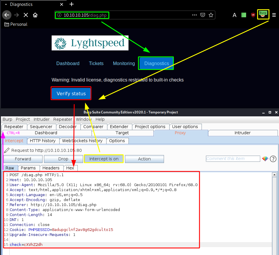Open the Project menu in Burp
Screen dimensions: 279x255
23,119
